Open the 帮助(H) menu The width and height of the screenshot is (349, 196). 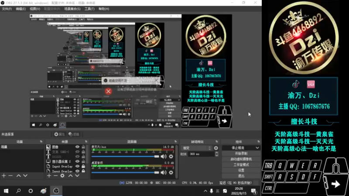coord(104,9)
